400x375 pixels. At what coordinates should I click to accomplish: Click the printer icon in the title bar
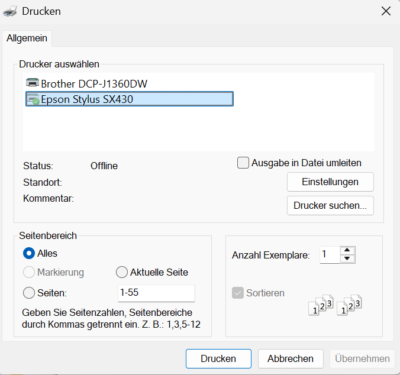click(x=10, y=11)
